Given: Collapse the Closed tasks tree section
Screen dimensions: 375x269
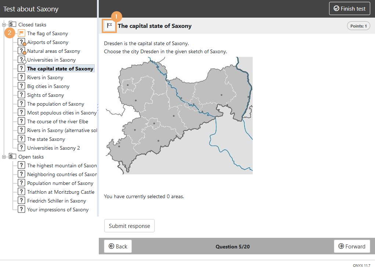Looking at the screenshot, I should coord(4,25).
